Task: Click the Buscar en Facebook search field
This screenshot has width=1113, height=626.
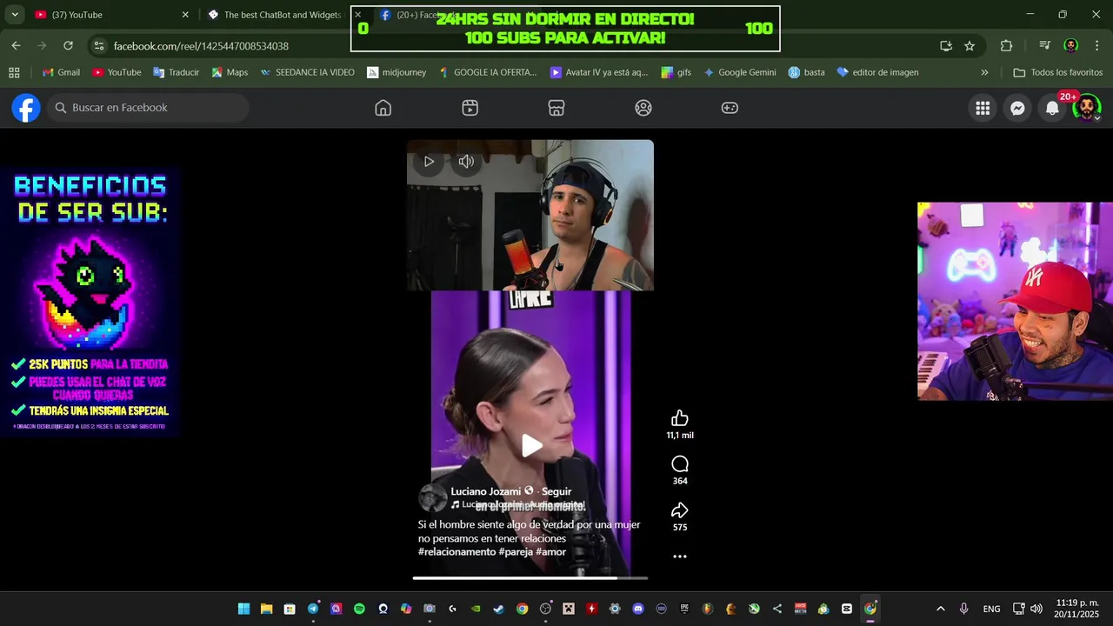Action: click(148, 108)
